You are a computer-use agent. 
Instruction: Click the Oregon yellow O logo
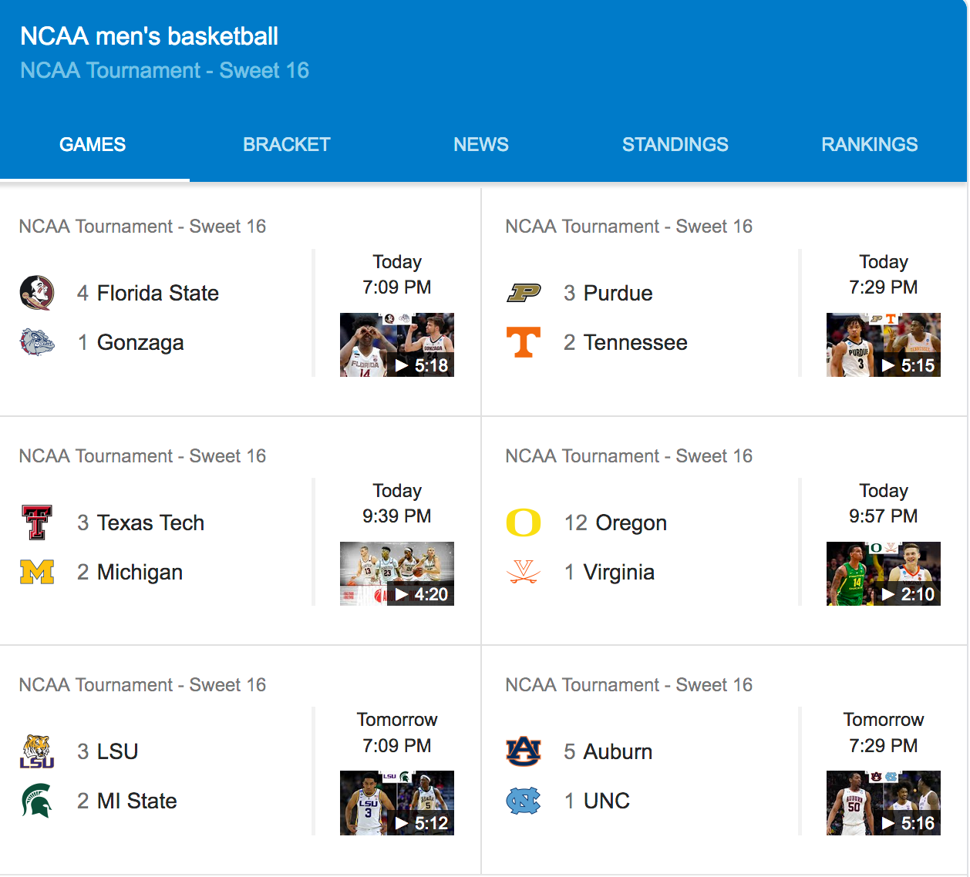(524, 523)
